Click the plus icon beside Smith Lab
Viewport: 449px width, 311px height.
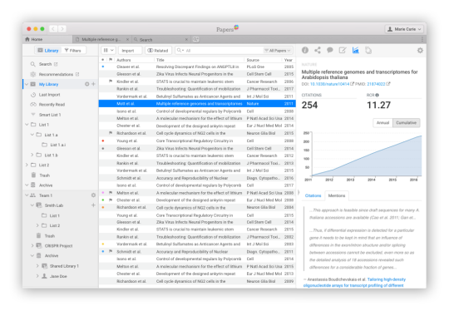93,205
